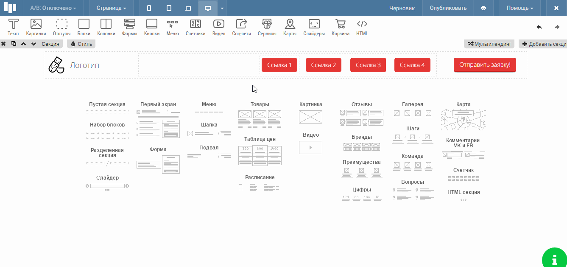Open Стиль section style with the drop icon
This screenshot has width=567, height=267.
point(81,44)
